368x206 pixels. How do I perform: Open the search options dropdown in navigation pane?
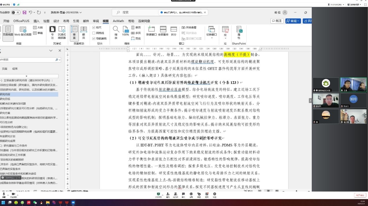(x=59, y=60)
